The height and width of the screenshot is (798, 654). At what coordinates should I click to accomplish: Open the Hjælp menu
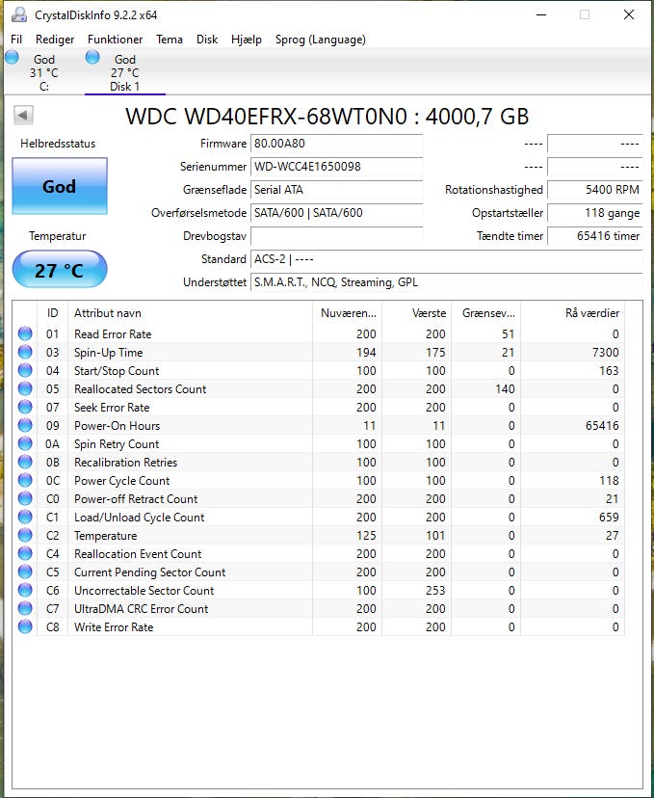(247, 40)
